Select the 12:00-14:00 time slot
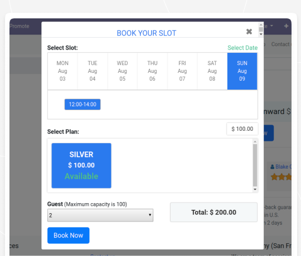 click(82, 105)
